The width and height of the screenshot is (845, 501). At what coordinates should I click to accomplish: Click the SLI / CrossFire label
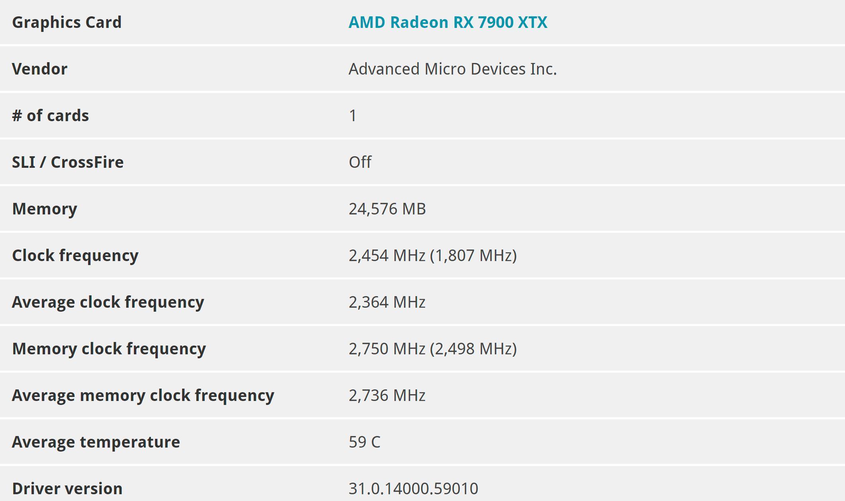pos(68,162)
